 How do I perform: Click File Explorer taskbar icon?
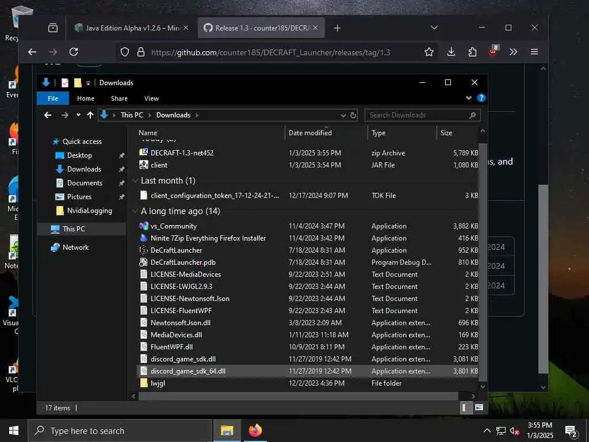click(x=227, y=430)
